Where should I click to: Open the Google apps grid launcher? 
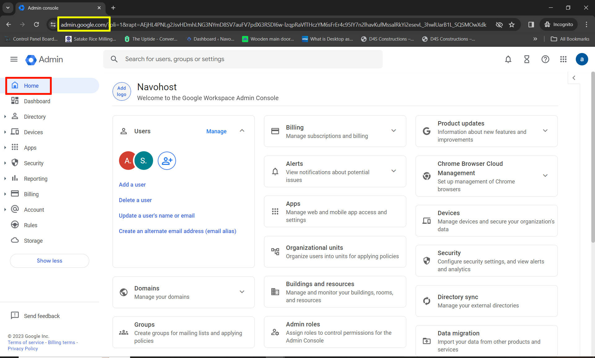tap(563, 59)
